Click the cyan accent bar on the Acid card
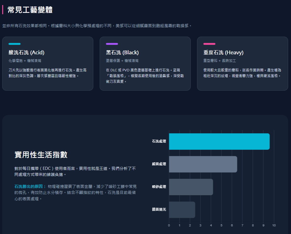Viewport: 291px width, 234px height. [x=15, y=44]
